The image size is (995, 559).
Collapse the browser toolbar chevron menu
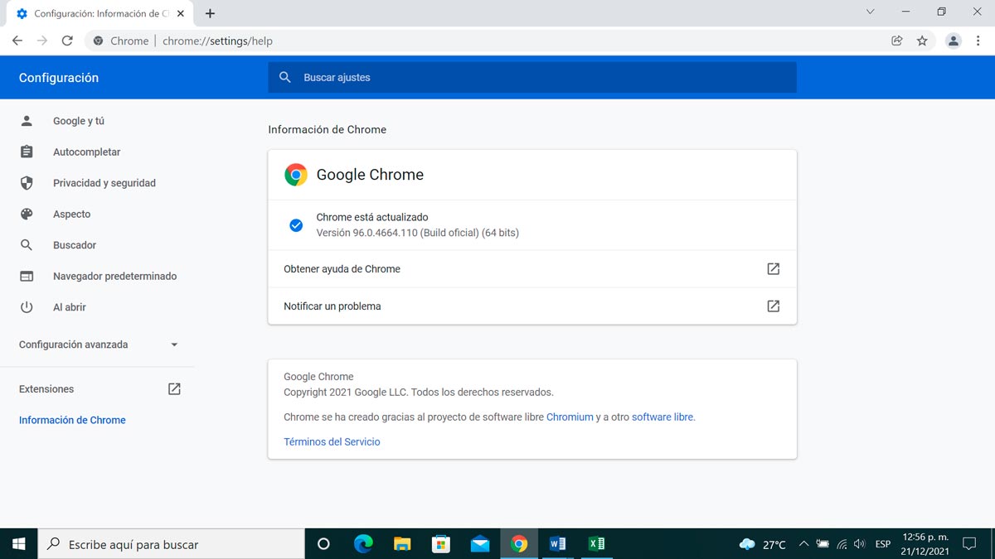(870, 12)
